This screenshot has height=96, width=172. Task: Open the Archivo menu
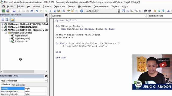10,6
